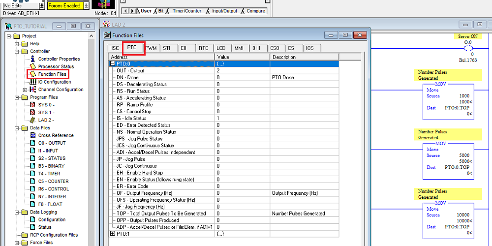This screenshot has height=246, width=492.
Task: Click the S2 - STATUS data file icon
Action: coord(32,158)
